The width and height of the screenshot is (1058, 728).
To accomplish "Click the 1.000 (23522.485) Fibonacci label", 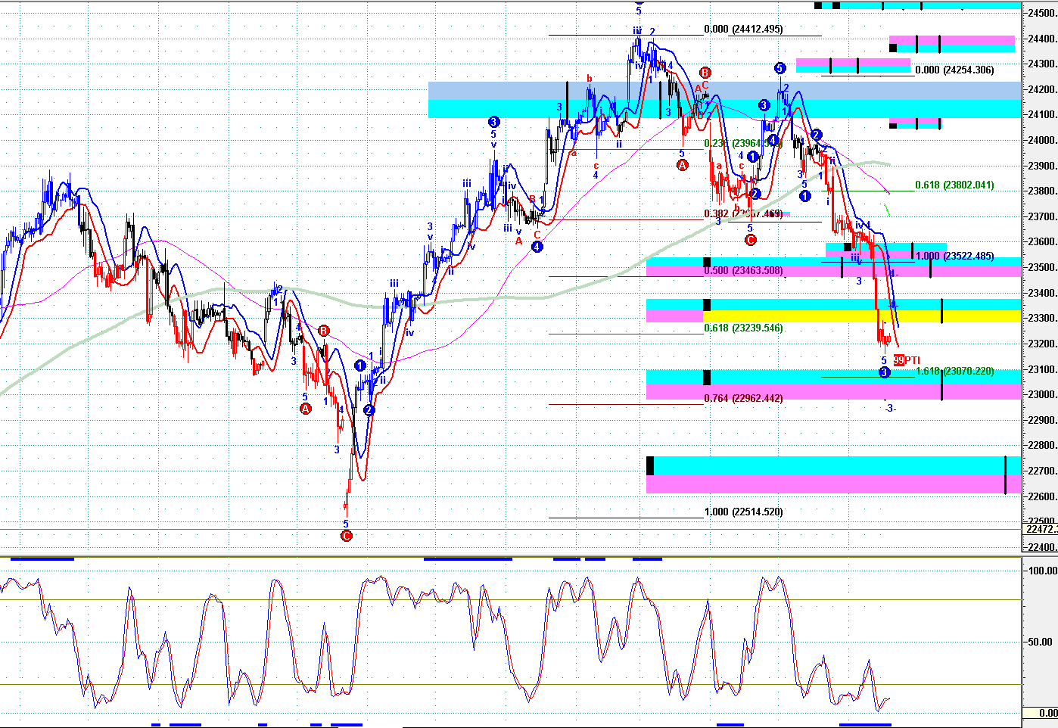I will tap(954, 257).
